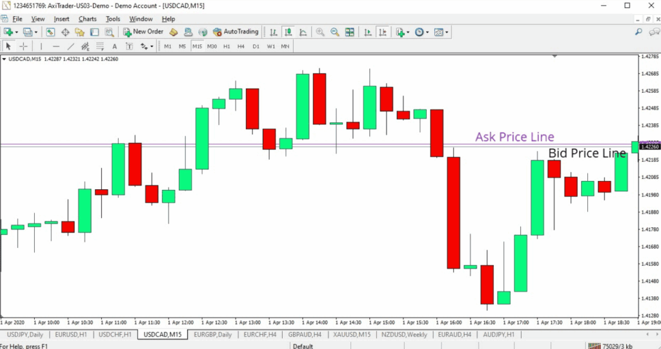Expand the New Chart dropdown arrow
Viewport: 661px width, 349px height.
coord(16,32)
